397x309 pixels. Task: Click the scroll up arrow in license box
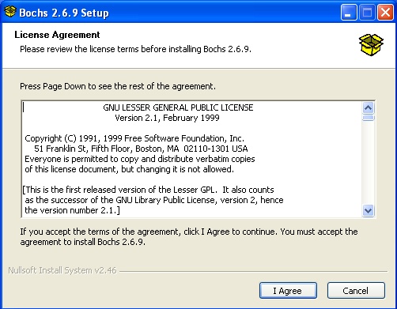(x=368, y=107)
